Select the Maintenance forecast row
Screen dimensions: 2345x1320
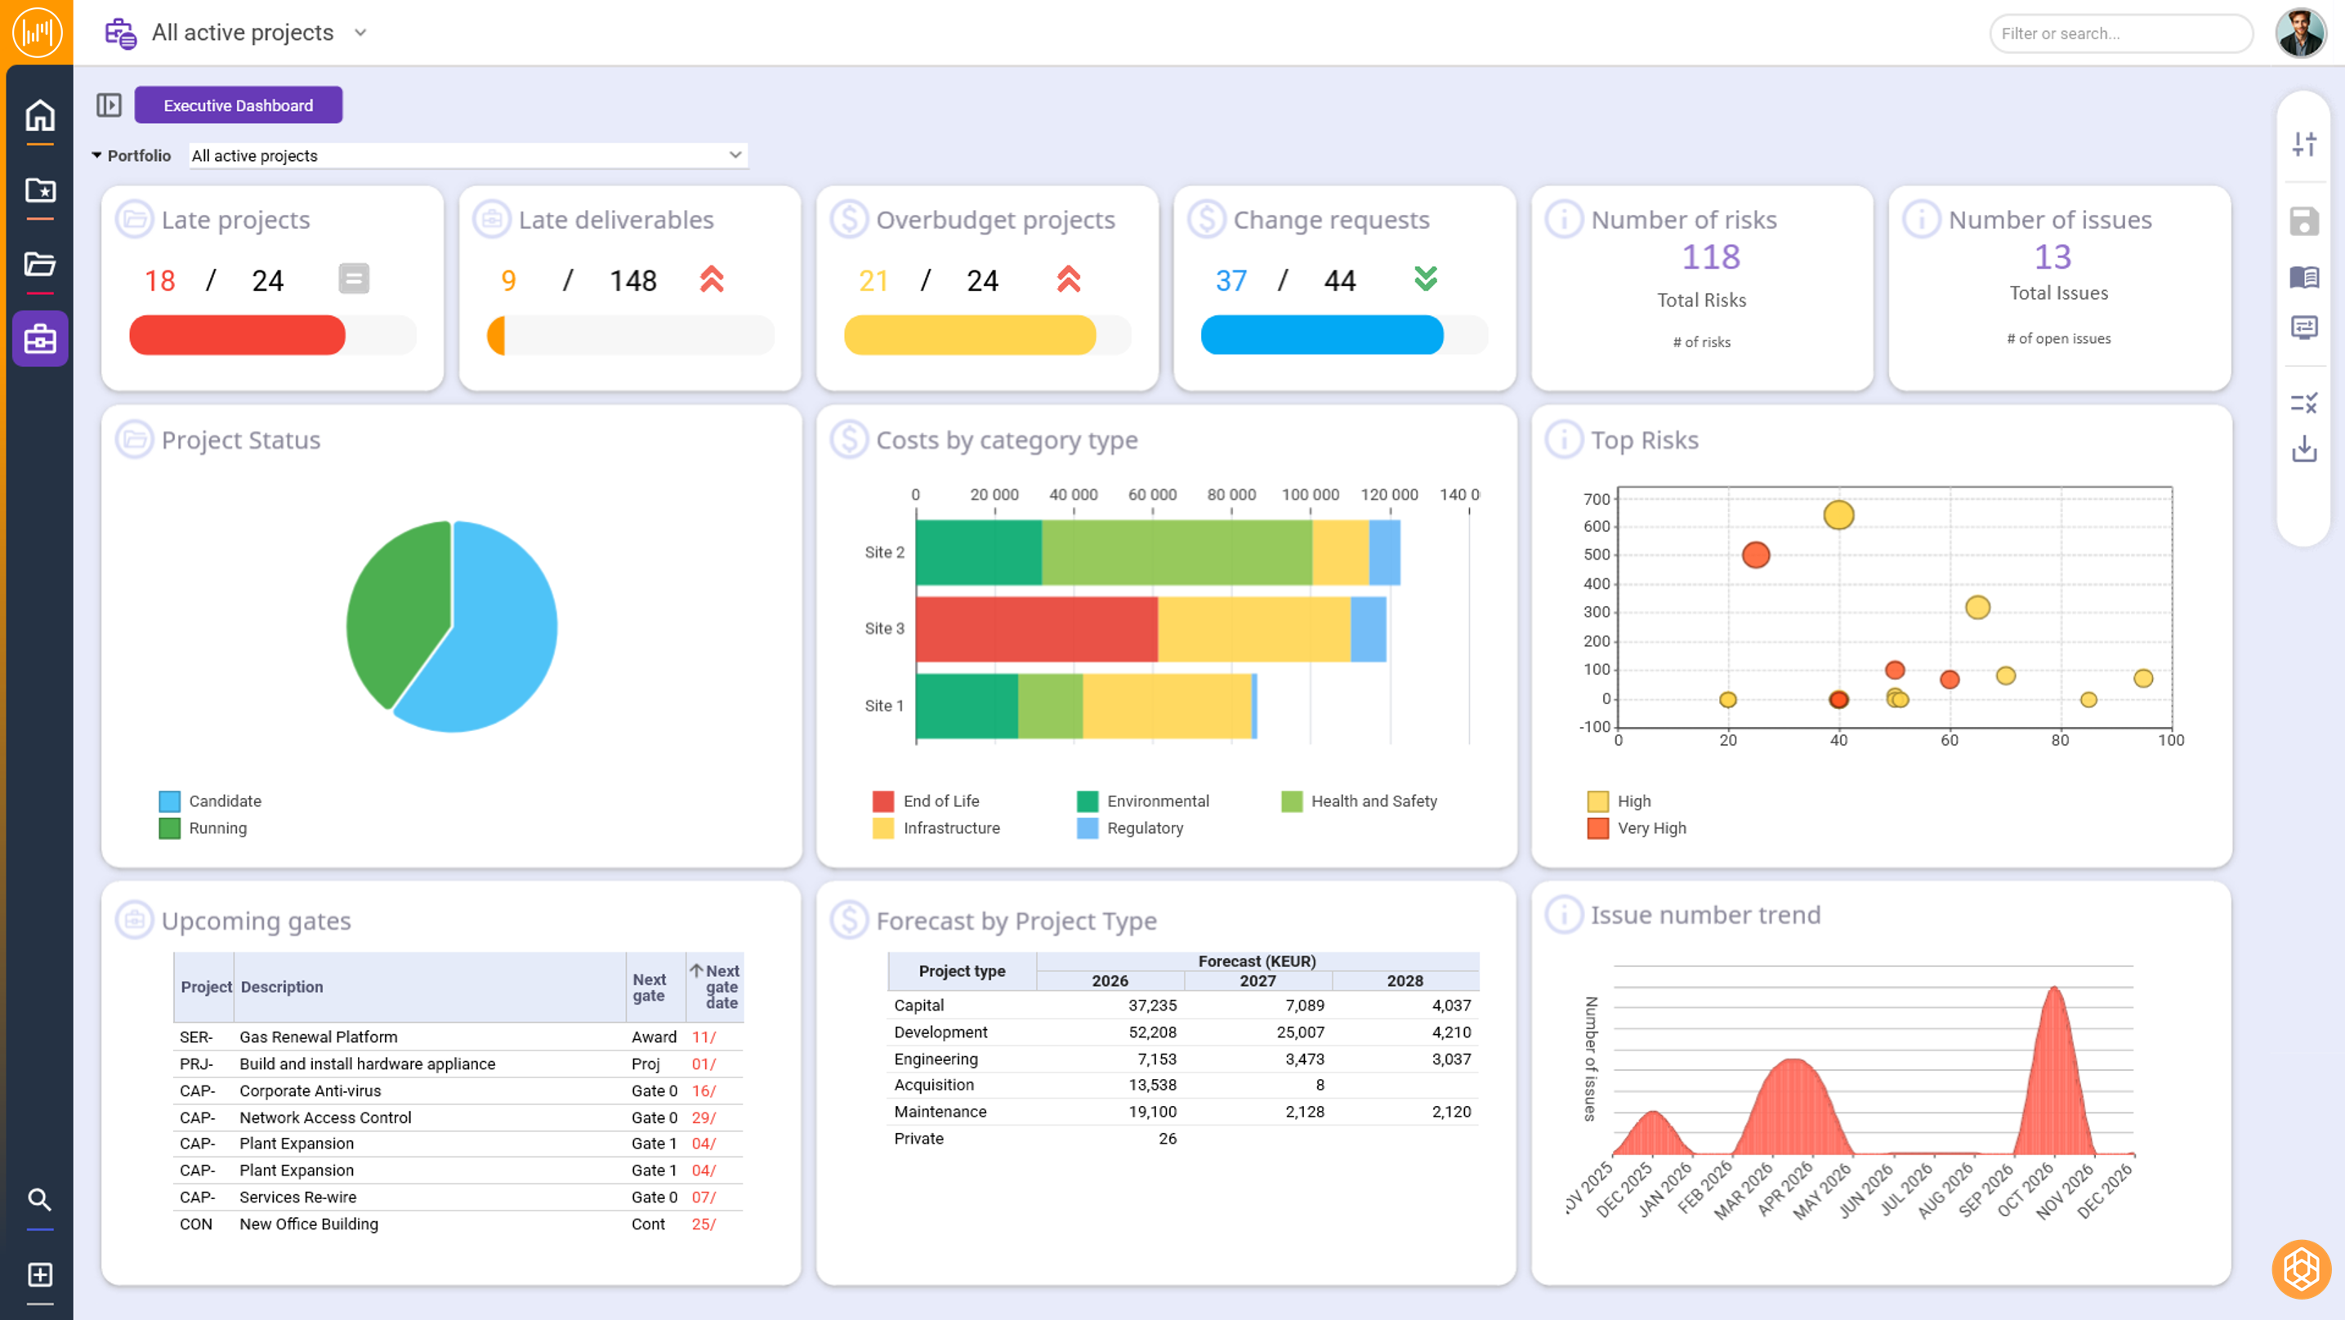(x=1182, y=1112)
